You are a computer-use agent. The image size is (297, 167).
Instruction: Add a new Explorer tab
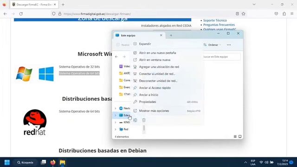171,35
